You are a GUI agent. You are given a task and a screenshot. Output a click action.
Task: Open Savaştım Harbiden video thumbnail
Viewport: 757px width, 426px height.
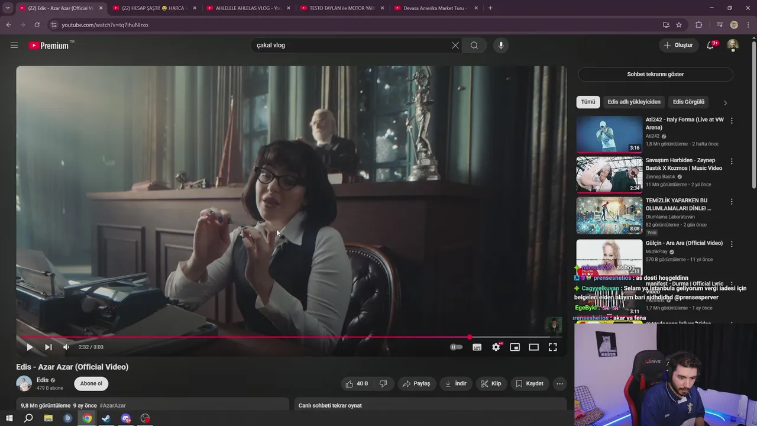609,175
